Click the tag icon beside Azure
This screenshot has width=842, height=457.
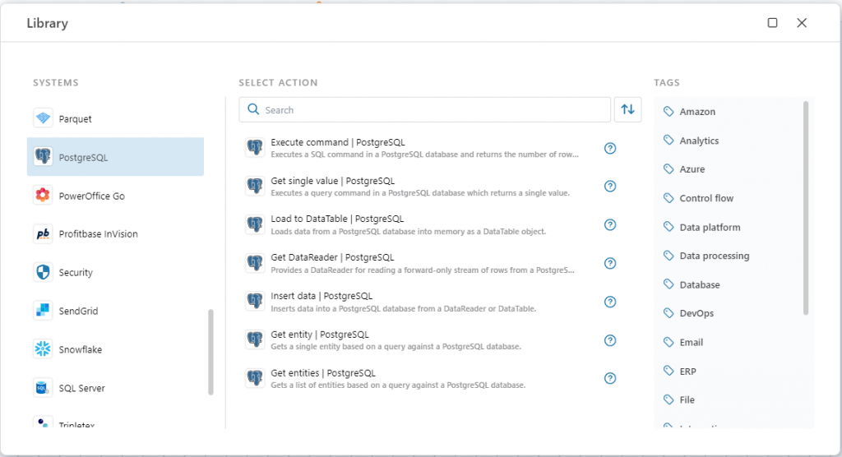coord(669,168)
